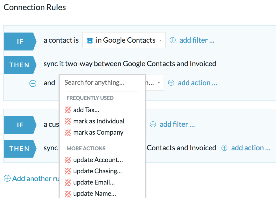
Task: Click Invoiced icon beside update Email
Action: [67, 183]
